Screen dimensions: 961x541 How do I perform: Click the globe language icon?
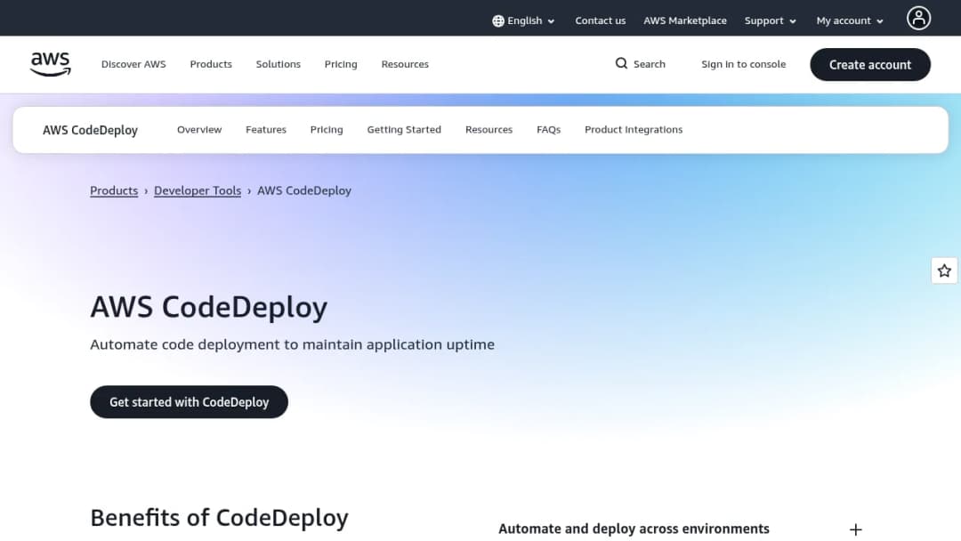(x=498, y=20)
